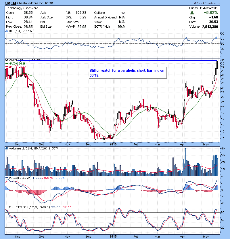Viewport: 230px width, 239px height.
Task: Click the Volume value 2,513,380
Action: pos(210,27)
